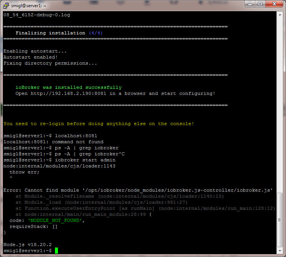Close the smigl@server1 terminal window
The height and width of the screenshot is (257, 286).
[x=274, y=4]
